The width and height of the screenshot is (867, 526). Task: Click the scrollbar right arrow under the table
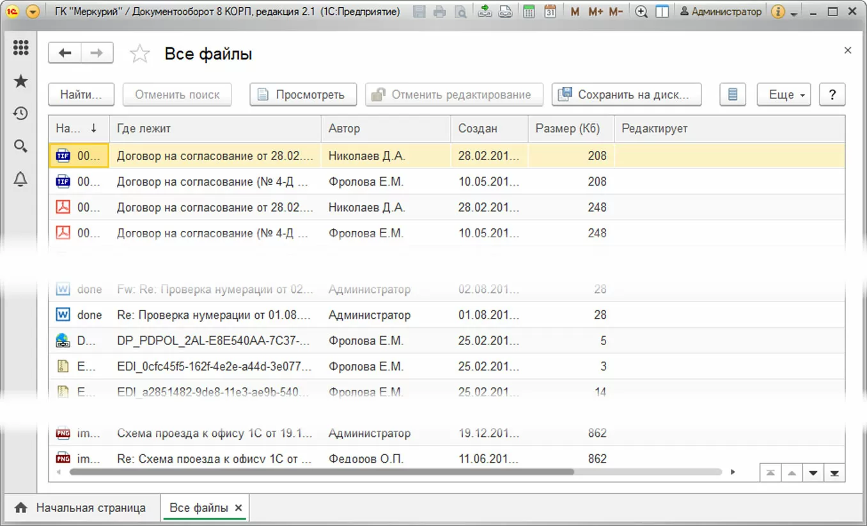[x=733, y=472]
